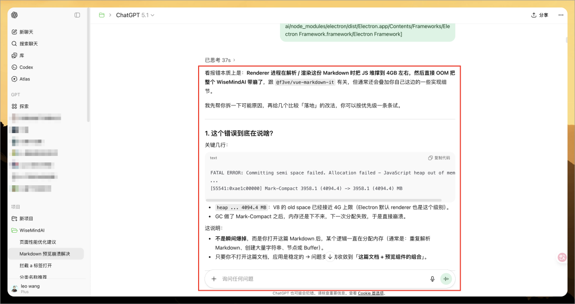Screen dimensions: 575x304
Task: Click the bold text 不是瞬间爆掉
Action: click(x=231, y=239)
